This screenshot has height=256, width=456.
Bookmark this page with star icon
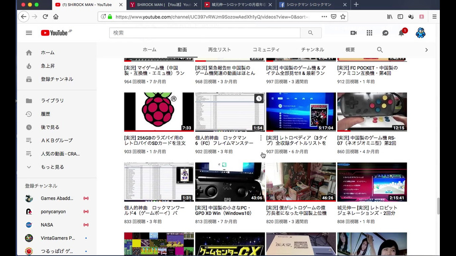click(343, 17)
